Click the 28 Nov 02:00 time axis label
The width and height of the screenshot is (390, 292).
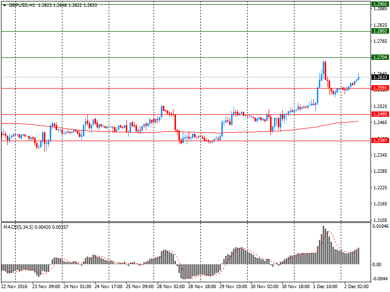[x=171, y=286]
